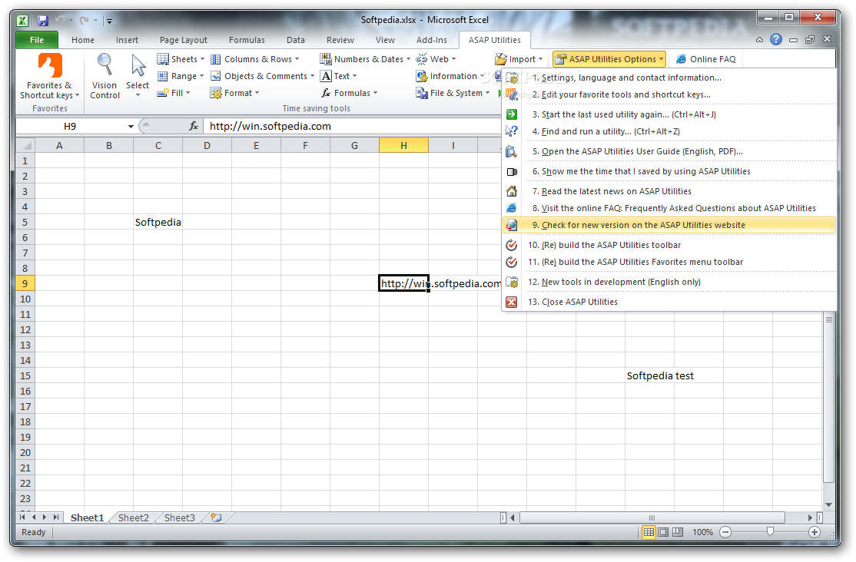Read the latest news on ASAP Utilities
Image resolution: width=856 pixels, height=562 pixels.
click(x=669, y=191)
